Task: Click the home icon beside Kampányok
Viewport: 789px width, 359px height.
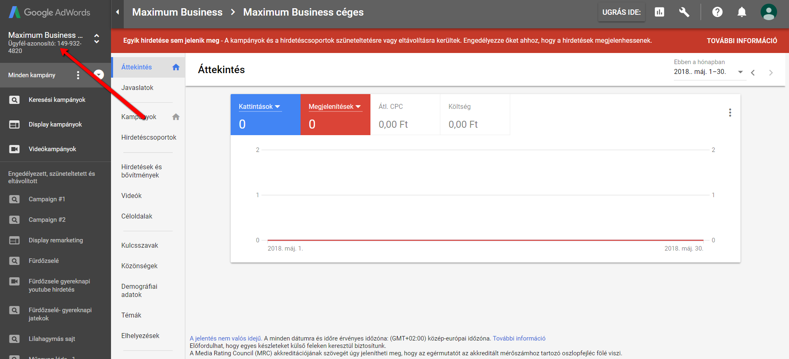Action: pos(176,117)
